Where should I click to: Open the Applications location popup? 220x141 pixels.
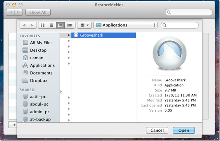[x=126, y=25]
